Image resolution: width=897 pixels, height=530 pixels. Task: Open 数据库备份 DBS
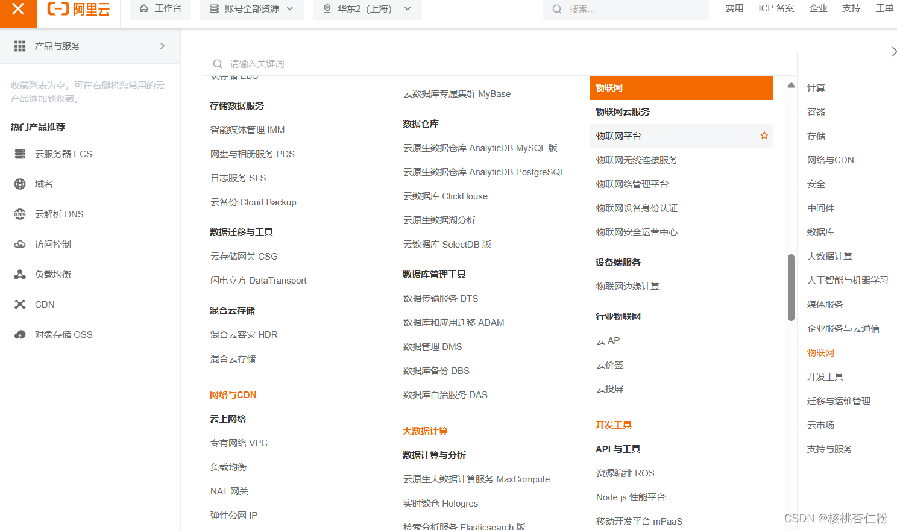pos(436,371)
